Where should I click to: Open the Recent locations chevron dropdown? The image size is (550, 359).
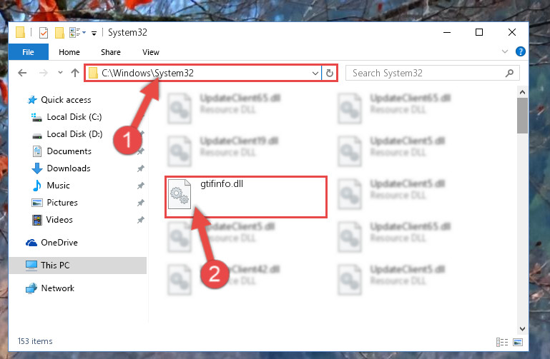pyautogui.click(x=60, y=72)
